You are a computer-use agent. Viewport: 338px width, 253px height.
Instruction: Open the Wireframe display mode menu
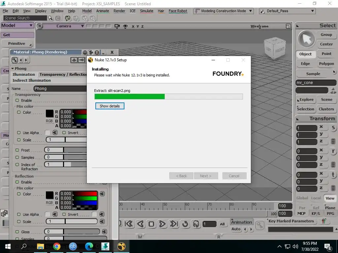(x=259, y=26)
